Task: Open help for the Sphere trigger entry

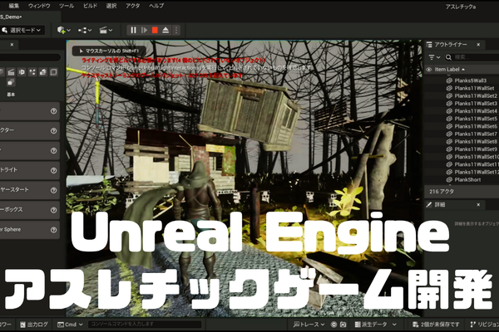Action: (53, 230)
